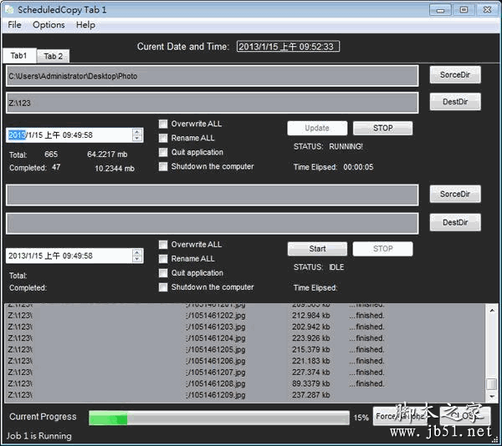This screenshot has height=446, width=502.
Task: Enable Overwrite ALL for the first job
Action: pyautogui.click(x=163, y=124)
